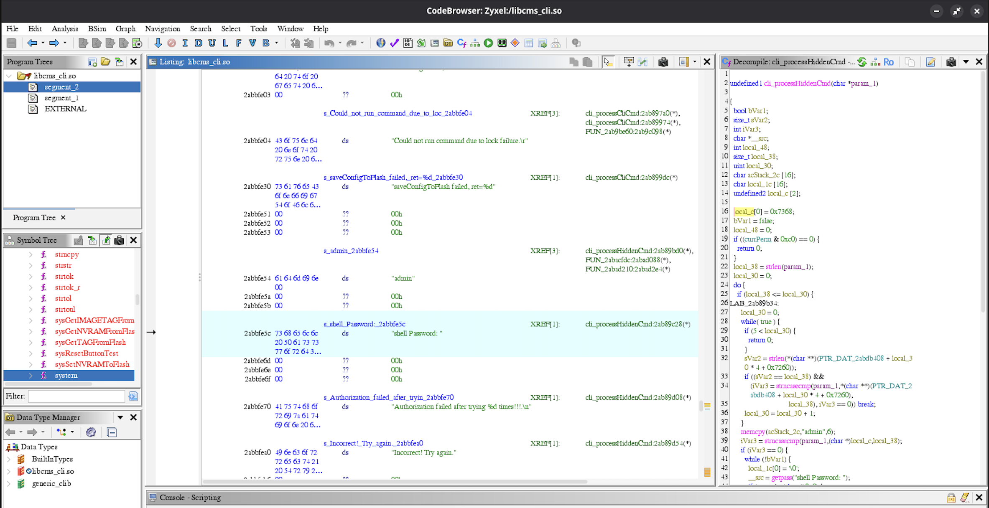Open the Listing field editor icon

pyautogui.click(x=684, y=62)
